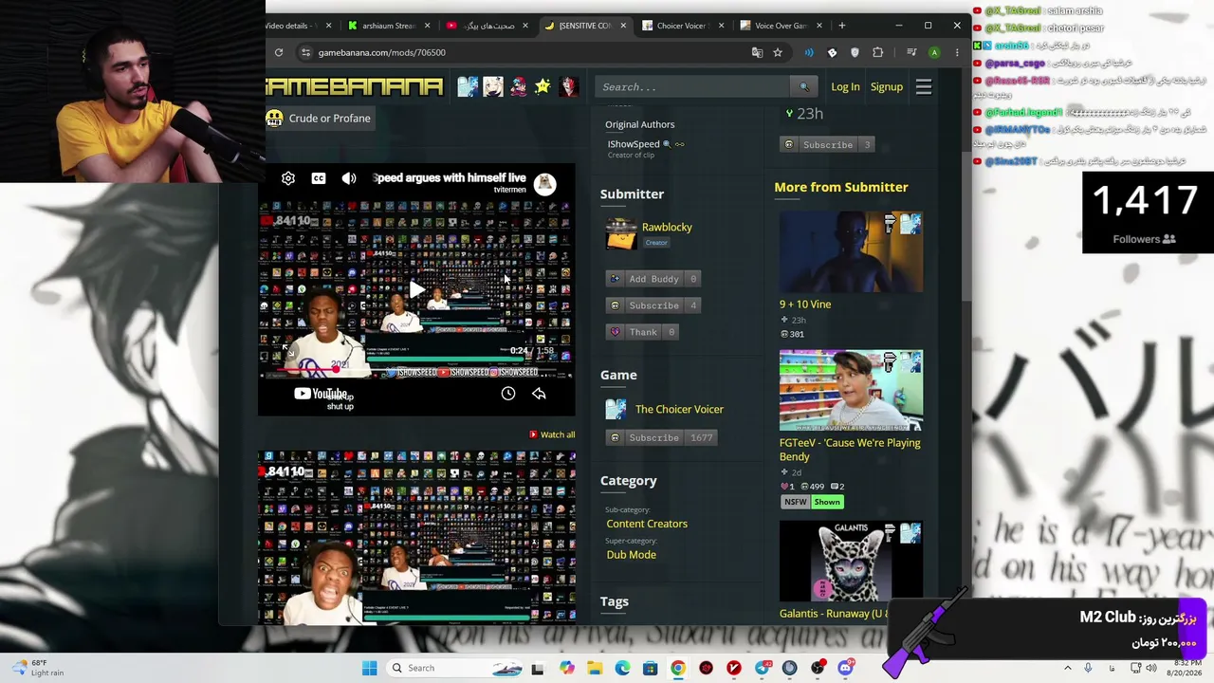The height and width of the screenshot is (683, 1214).
Task: Open the Chrome extensions puzzle icon
Action: [x=877, y=52]
